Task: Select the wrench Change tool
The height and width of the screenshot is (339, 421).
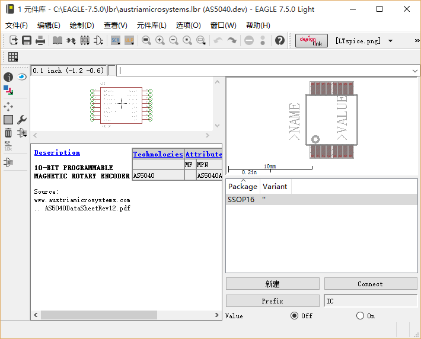Action: tap(22, 120)
